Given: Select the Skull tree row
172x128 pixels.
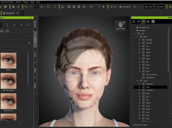Looking at the screenshot, I should click(x=150, y=87).
